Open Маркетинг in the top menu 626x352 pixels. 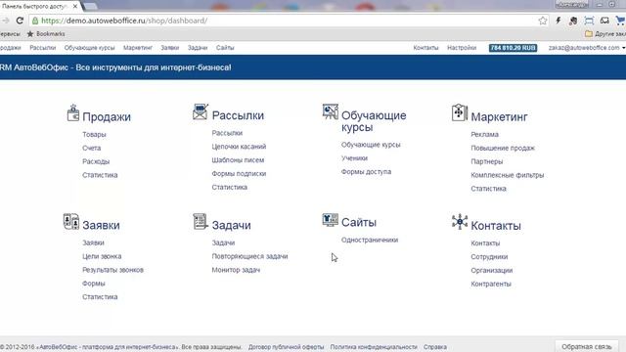point(138,48)
